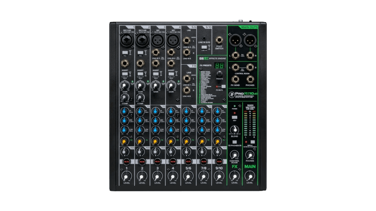The width and height of the screenshot is (376, 211).
Task: Toggle the LOW CUT 100Hz switch on channel 1
Action: click(125, 74)
